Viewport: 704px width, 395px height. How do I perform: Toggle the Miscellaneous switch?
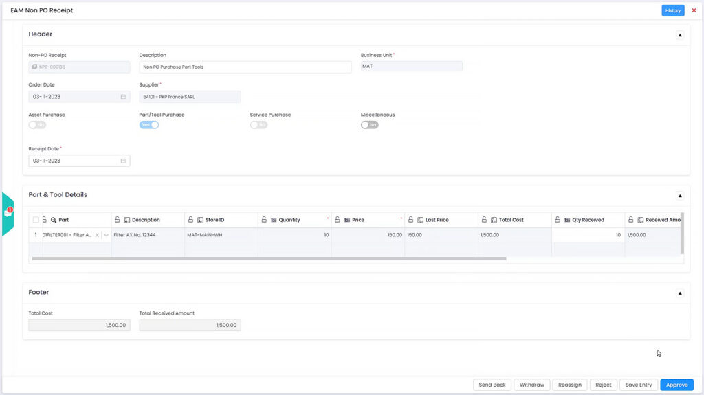point(370,125)
